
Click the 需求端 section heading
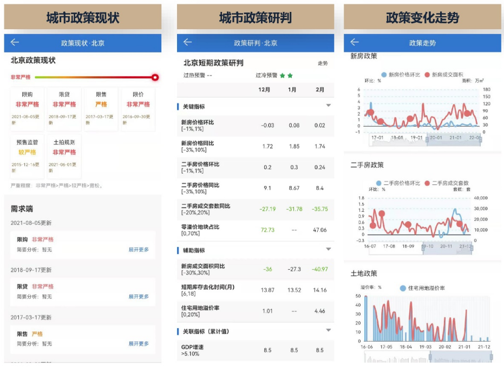point(22,209)
